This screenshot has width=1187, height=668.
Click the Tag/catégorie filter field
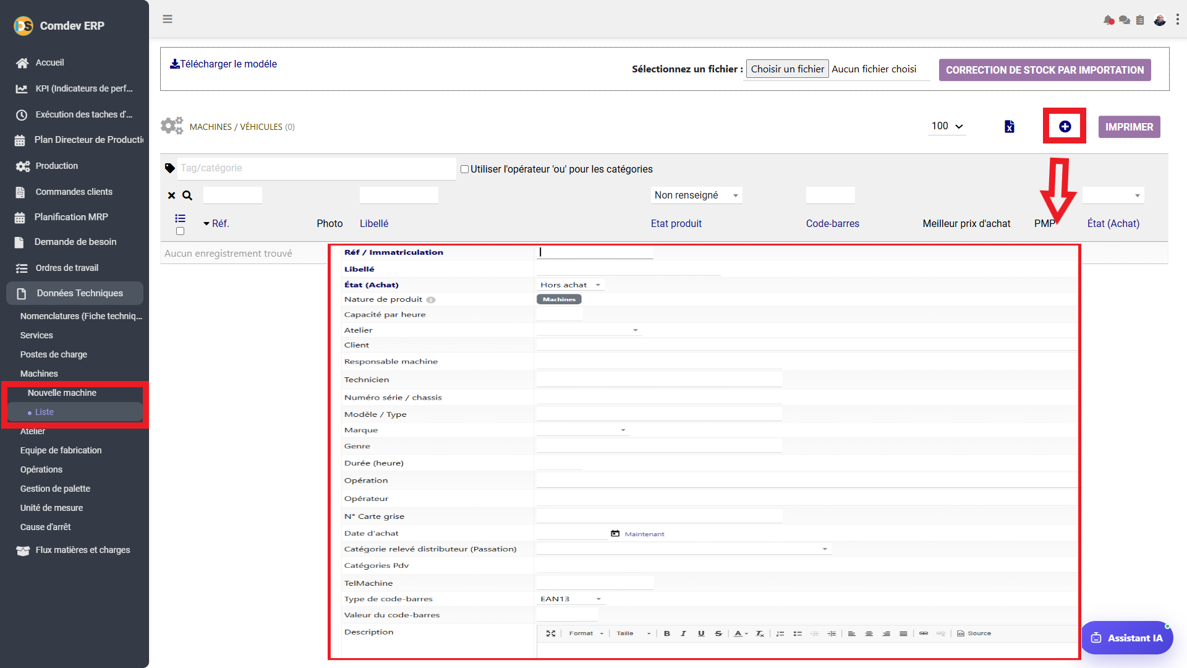pos(317,168)
